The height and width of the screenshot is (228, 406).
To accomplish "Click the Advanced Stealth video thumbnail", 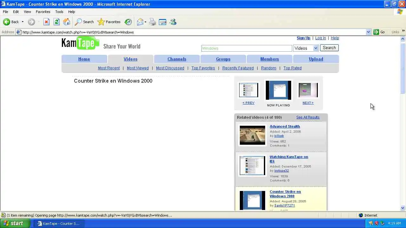I will (x=252, y=135).
